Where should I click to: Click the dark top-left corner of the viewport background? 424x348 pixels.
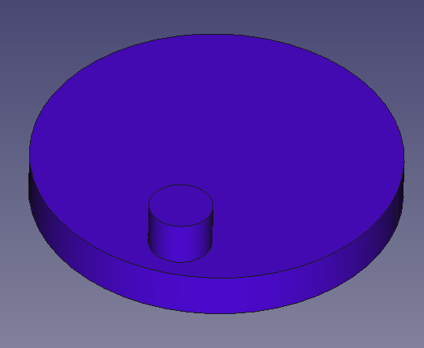click(x=6, y=6)
